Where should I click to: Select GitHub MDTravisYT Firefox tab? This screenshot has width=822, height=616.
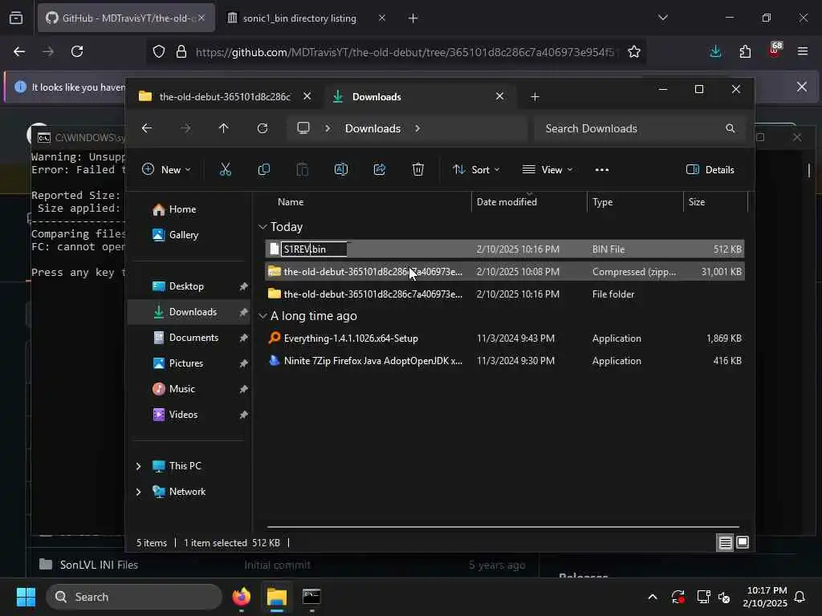[126, 18]
